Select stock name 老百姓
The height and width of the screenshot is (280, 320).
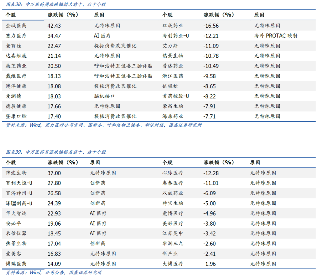coord(13,46)
